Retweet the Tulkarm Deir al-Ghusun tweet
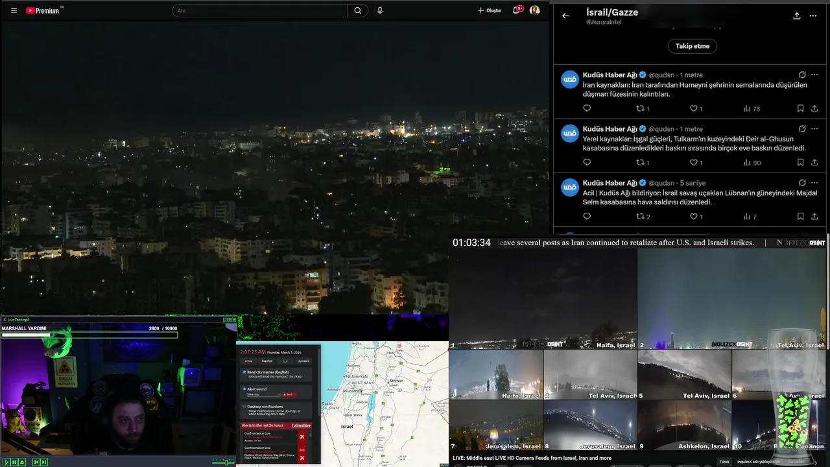830x467 pixels. (x=643, y=162)
